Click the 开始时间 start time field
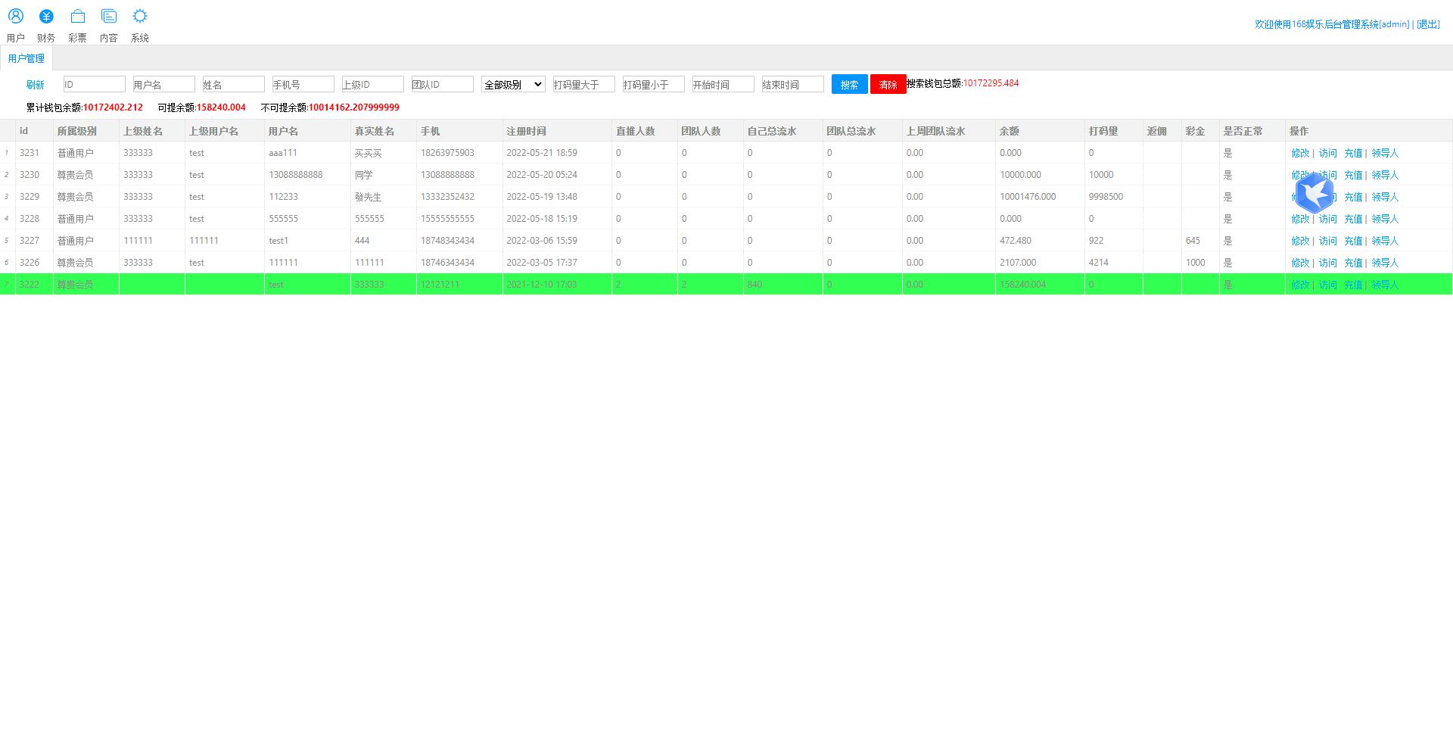 [723, 85]
